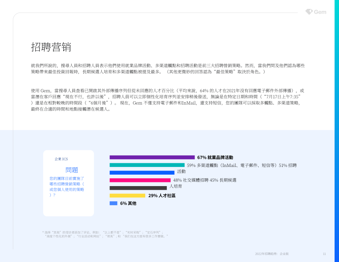Click paragraph starting 就我們所說的
Image resolution: width=339 pixels, height=262 pixels.
coord(168,69)
